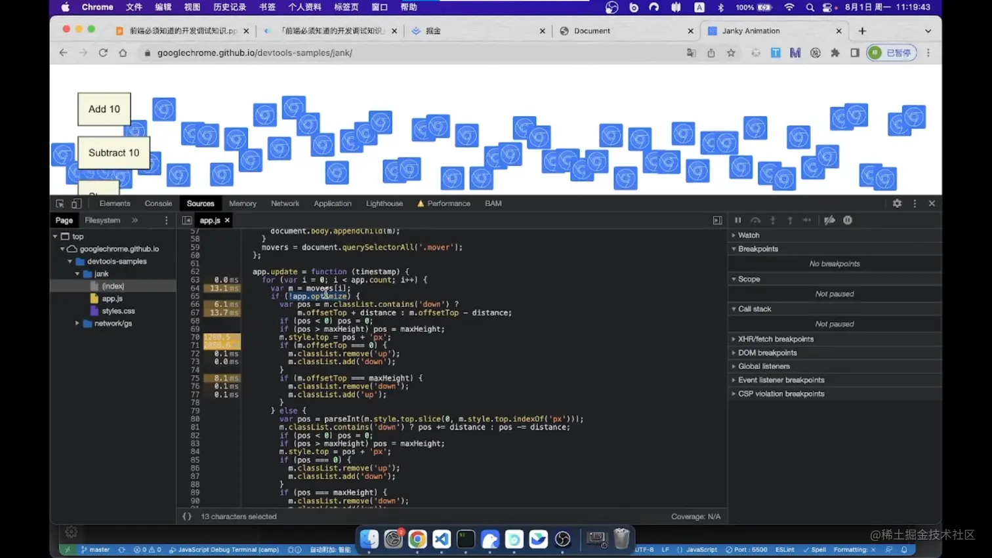Select the Page navigator tab
This screenshot has width=992, height=558.
pyautogui.click(x=64, y=220)
